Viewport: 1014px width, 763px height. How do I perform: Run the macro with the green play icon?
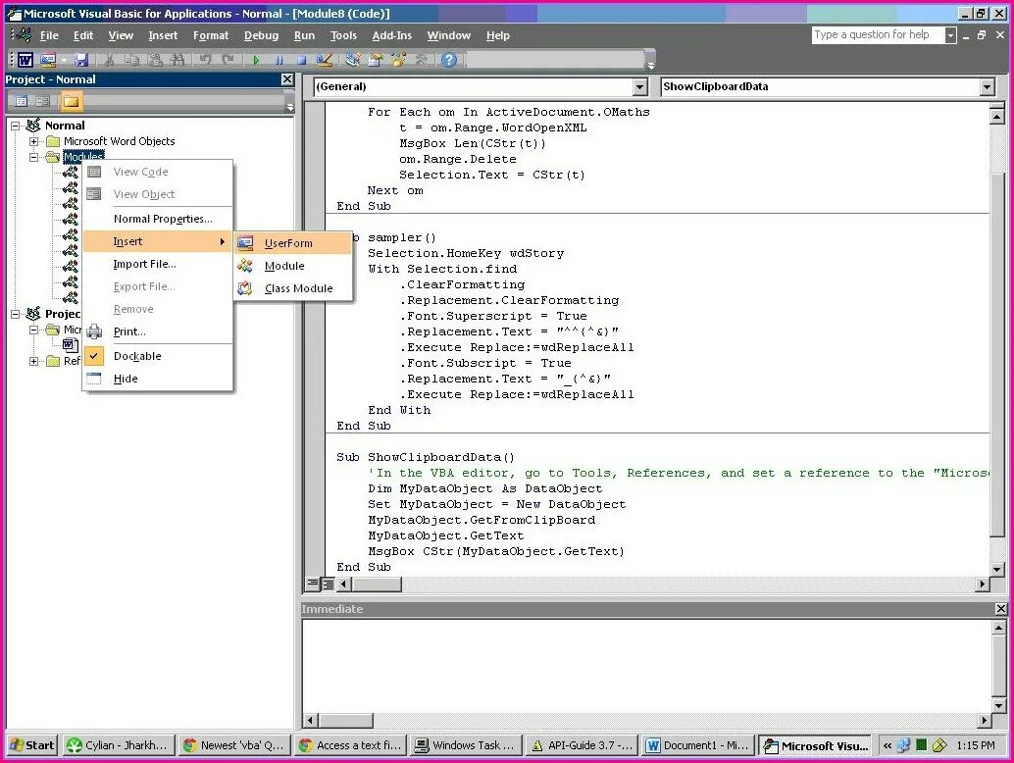[x=256, y=60]
